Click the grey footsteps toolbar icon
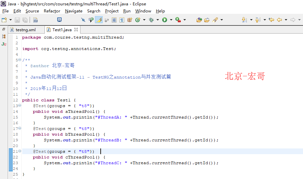303x179 pixels. [106, 20]
